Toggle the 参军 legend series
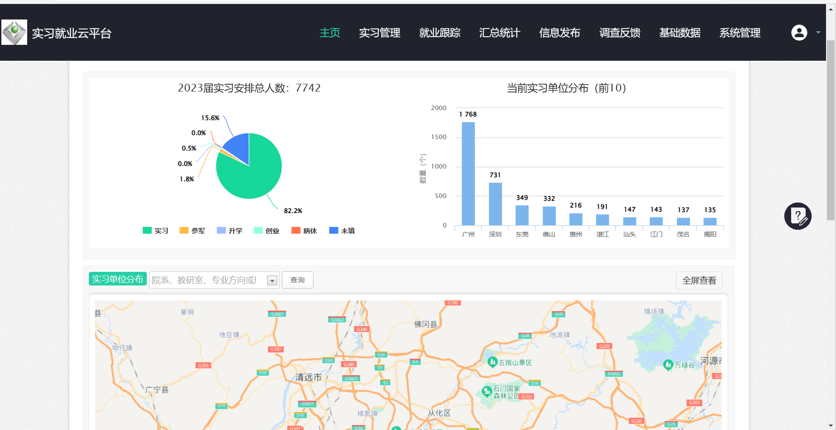The width and height of the screenshot is (836, 430). pyautogui.click(x=193, y=231)
